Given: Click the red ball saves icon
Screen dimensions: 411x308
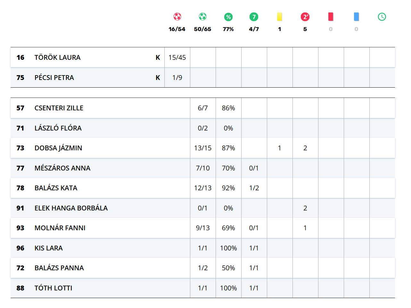Looking at the screenshot, I should click(177, 17).
